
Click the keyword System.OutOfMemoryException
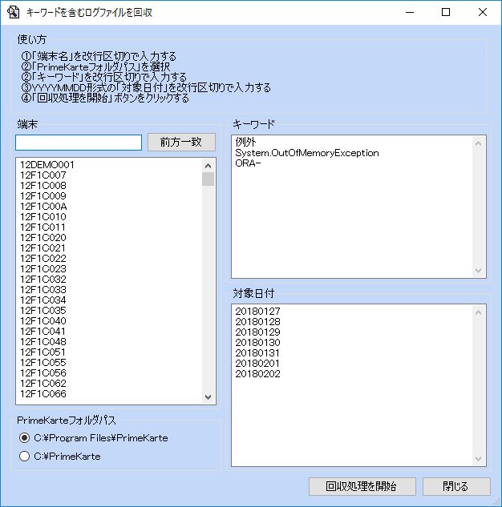[307, 153]
